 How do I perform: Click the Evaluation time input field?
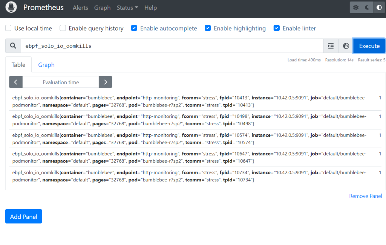(61, 82)
